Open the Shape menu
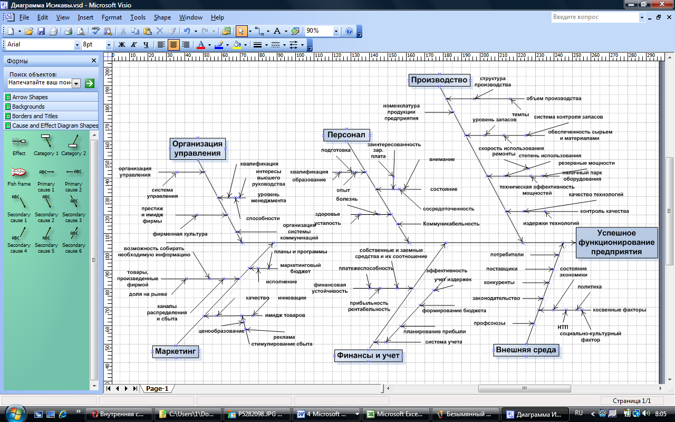 (162, 17)
